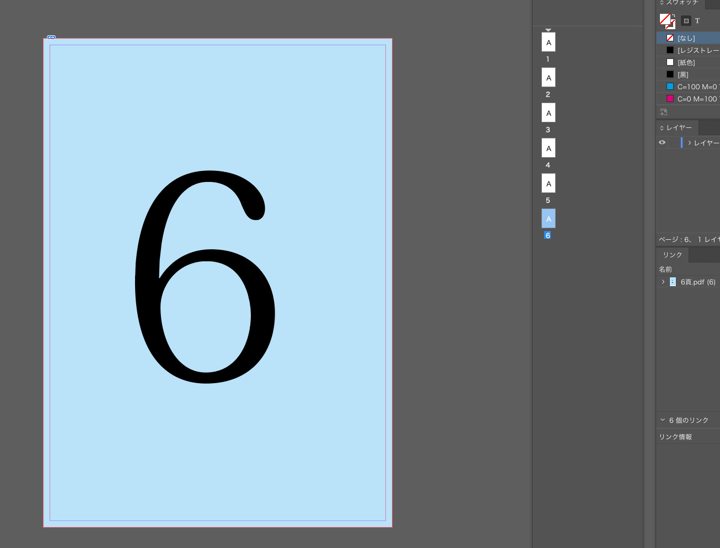Expand the layer disclosure arrow
This screenshot has height=548, width=720.
point(689,143)
